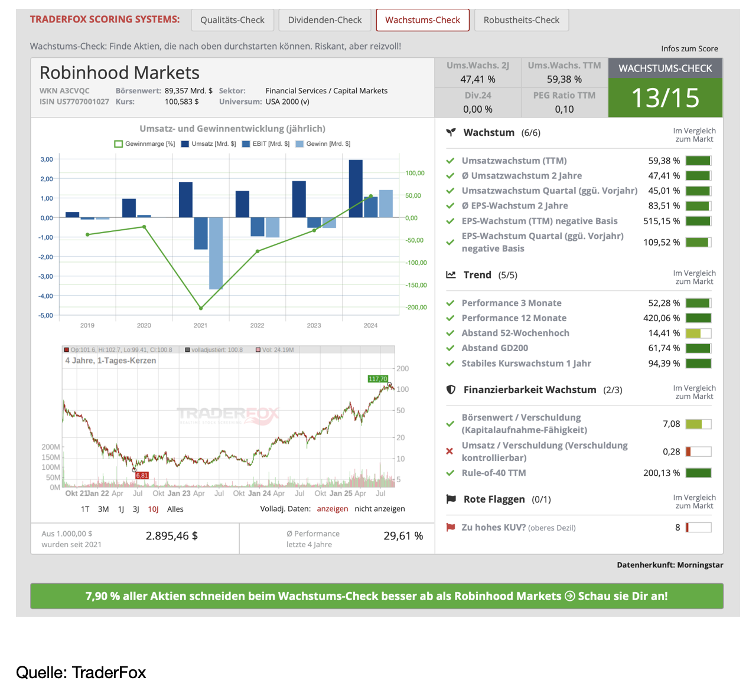
Task: Click the green Schau sie Dir an banner
Action: [x=377, y=596]
